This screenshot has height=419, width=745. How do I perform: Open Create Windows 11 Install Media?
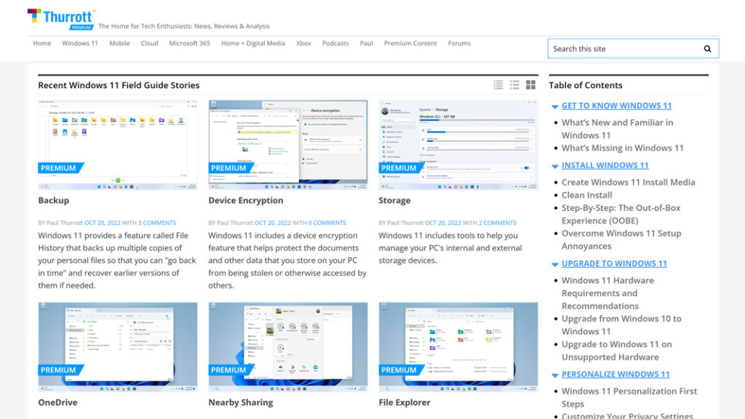click(628, 182)
